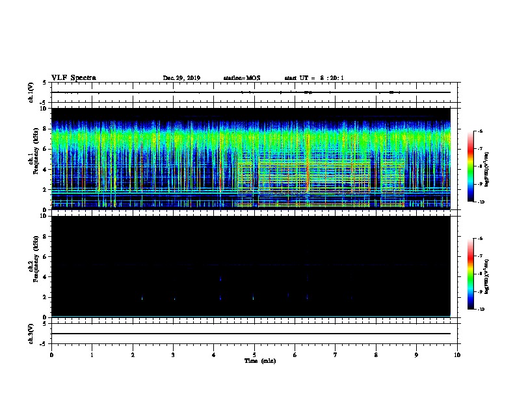Click the "5" tick on ch.1(V) axis
This screenshot has width=515, height=398.
(x=46, y=83)
